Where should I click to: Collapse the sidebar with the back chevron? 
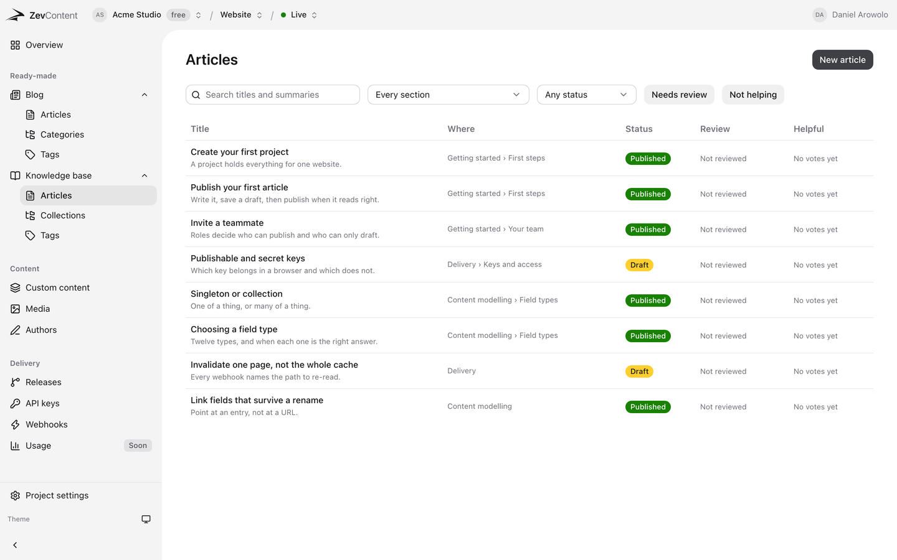click(x=15, y=545)
